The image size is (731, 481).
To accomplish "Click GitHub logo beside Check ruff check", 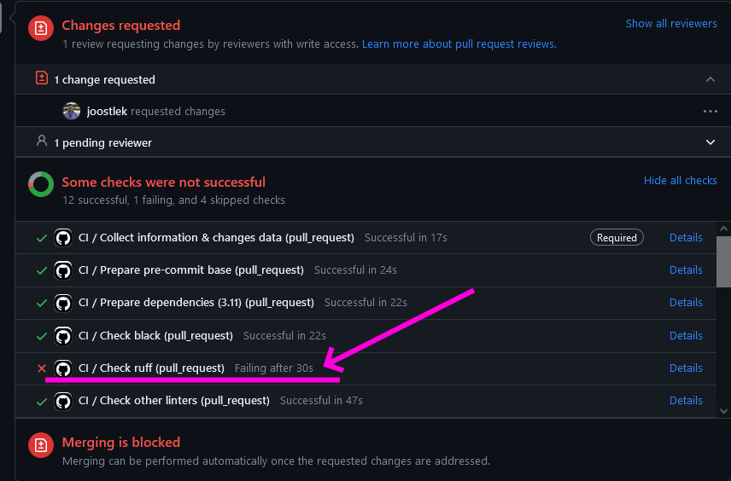I will pos(62,368).
